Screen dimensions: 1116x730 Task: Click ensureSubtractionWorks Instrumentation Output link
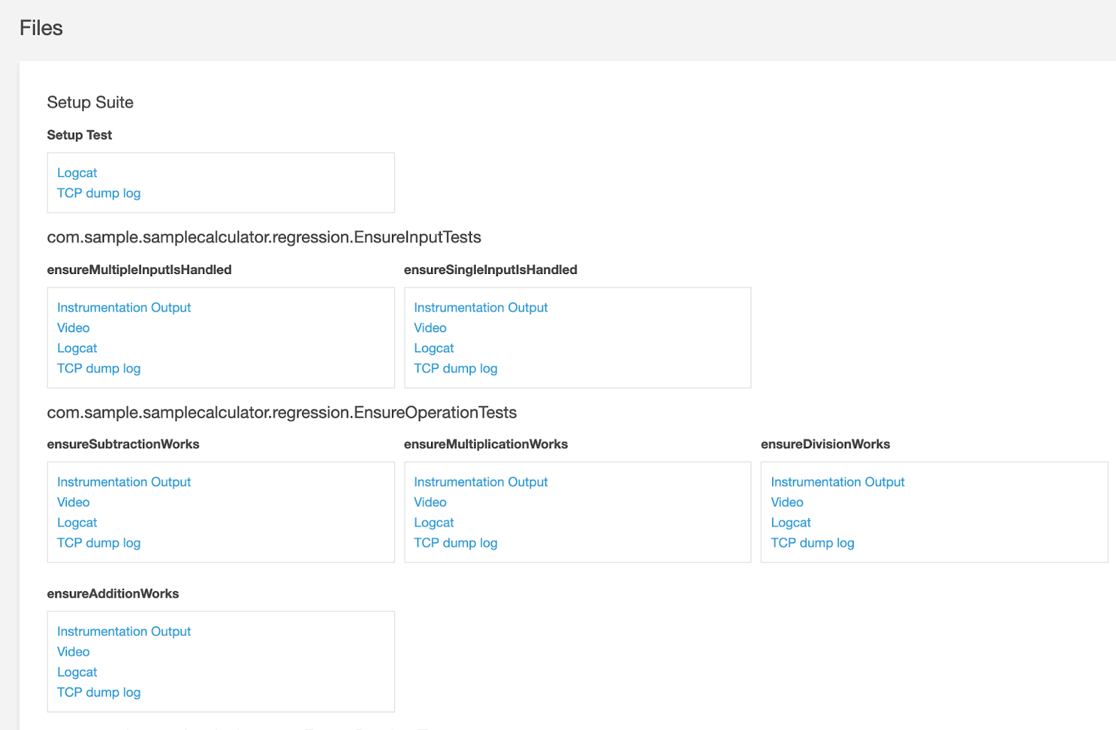click(123, 482)
